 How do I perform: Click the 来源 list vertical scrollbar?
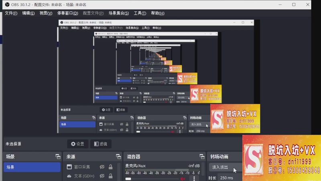(119, 172)
